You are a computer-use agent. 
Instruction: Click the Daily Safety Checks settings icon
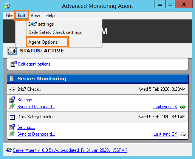(x=12, y=127)
